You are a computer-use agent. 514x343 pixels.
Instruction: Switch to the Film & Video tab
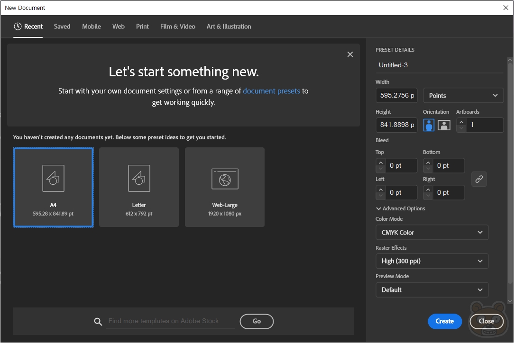click(x=178, y=27)
